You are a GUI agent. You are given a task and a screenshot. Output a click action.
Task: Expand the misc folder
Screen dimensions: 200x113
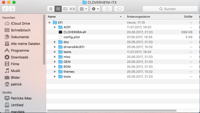[55, 57]
